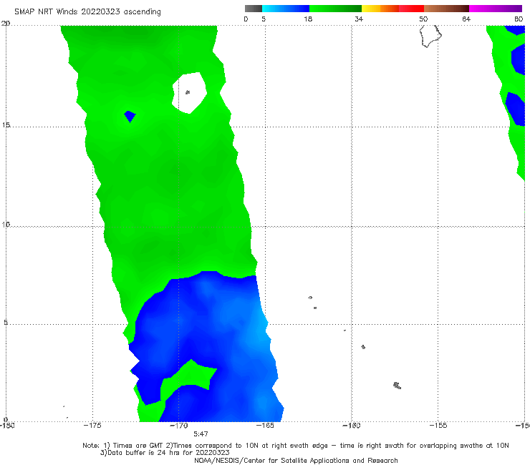Click the brown 50-64 colorbar segment

pos(446,9)
